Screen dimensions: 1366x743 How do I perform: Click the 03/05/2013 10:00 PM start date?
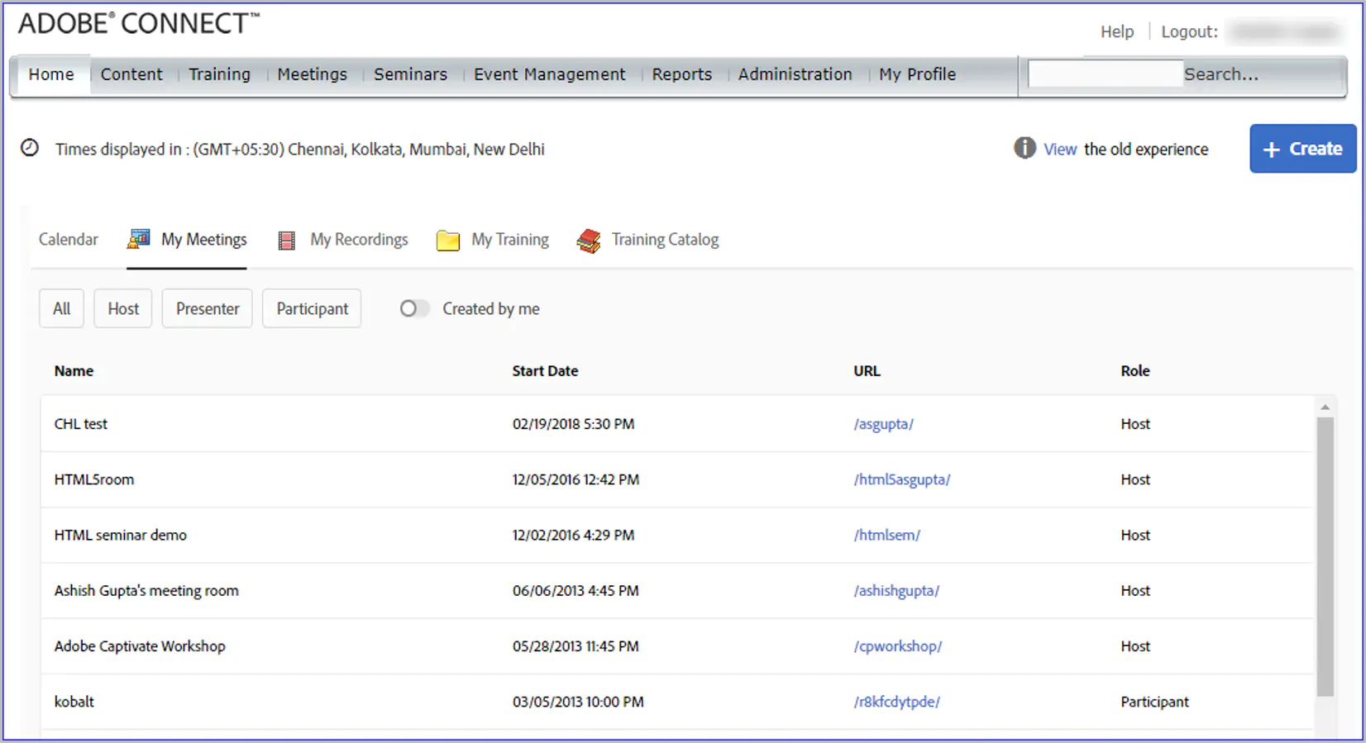point(578,702)
